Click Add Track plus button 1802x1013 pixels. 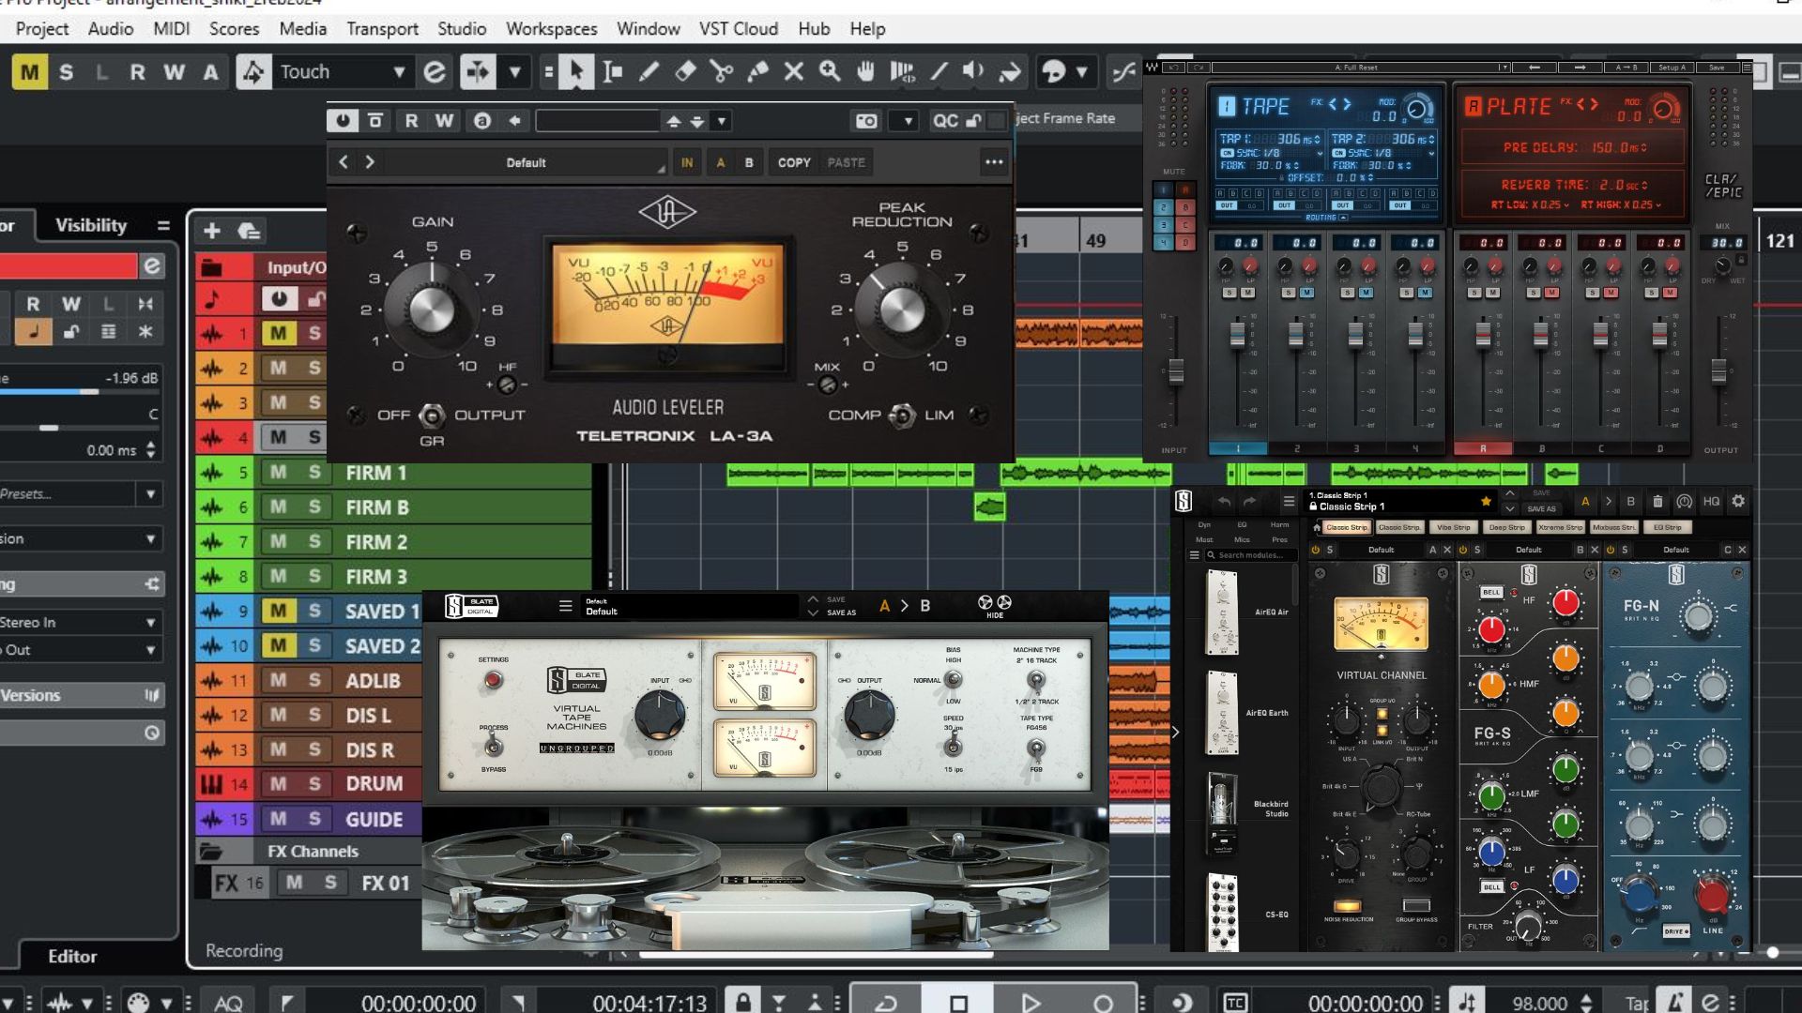(x=212, y=231)
